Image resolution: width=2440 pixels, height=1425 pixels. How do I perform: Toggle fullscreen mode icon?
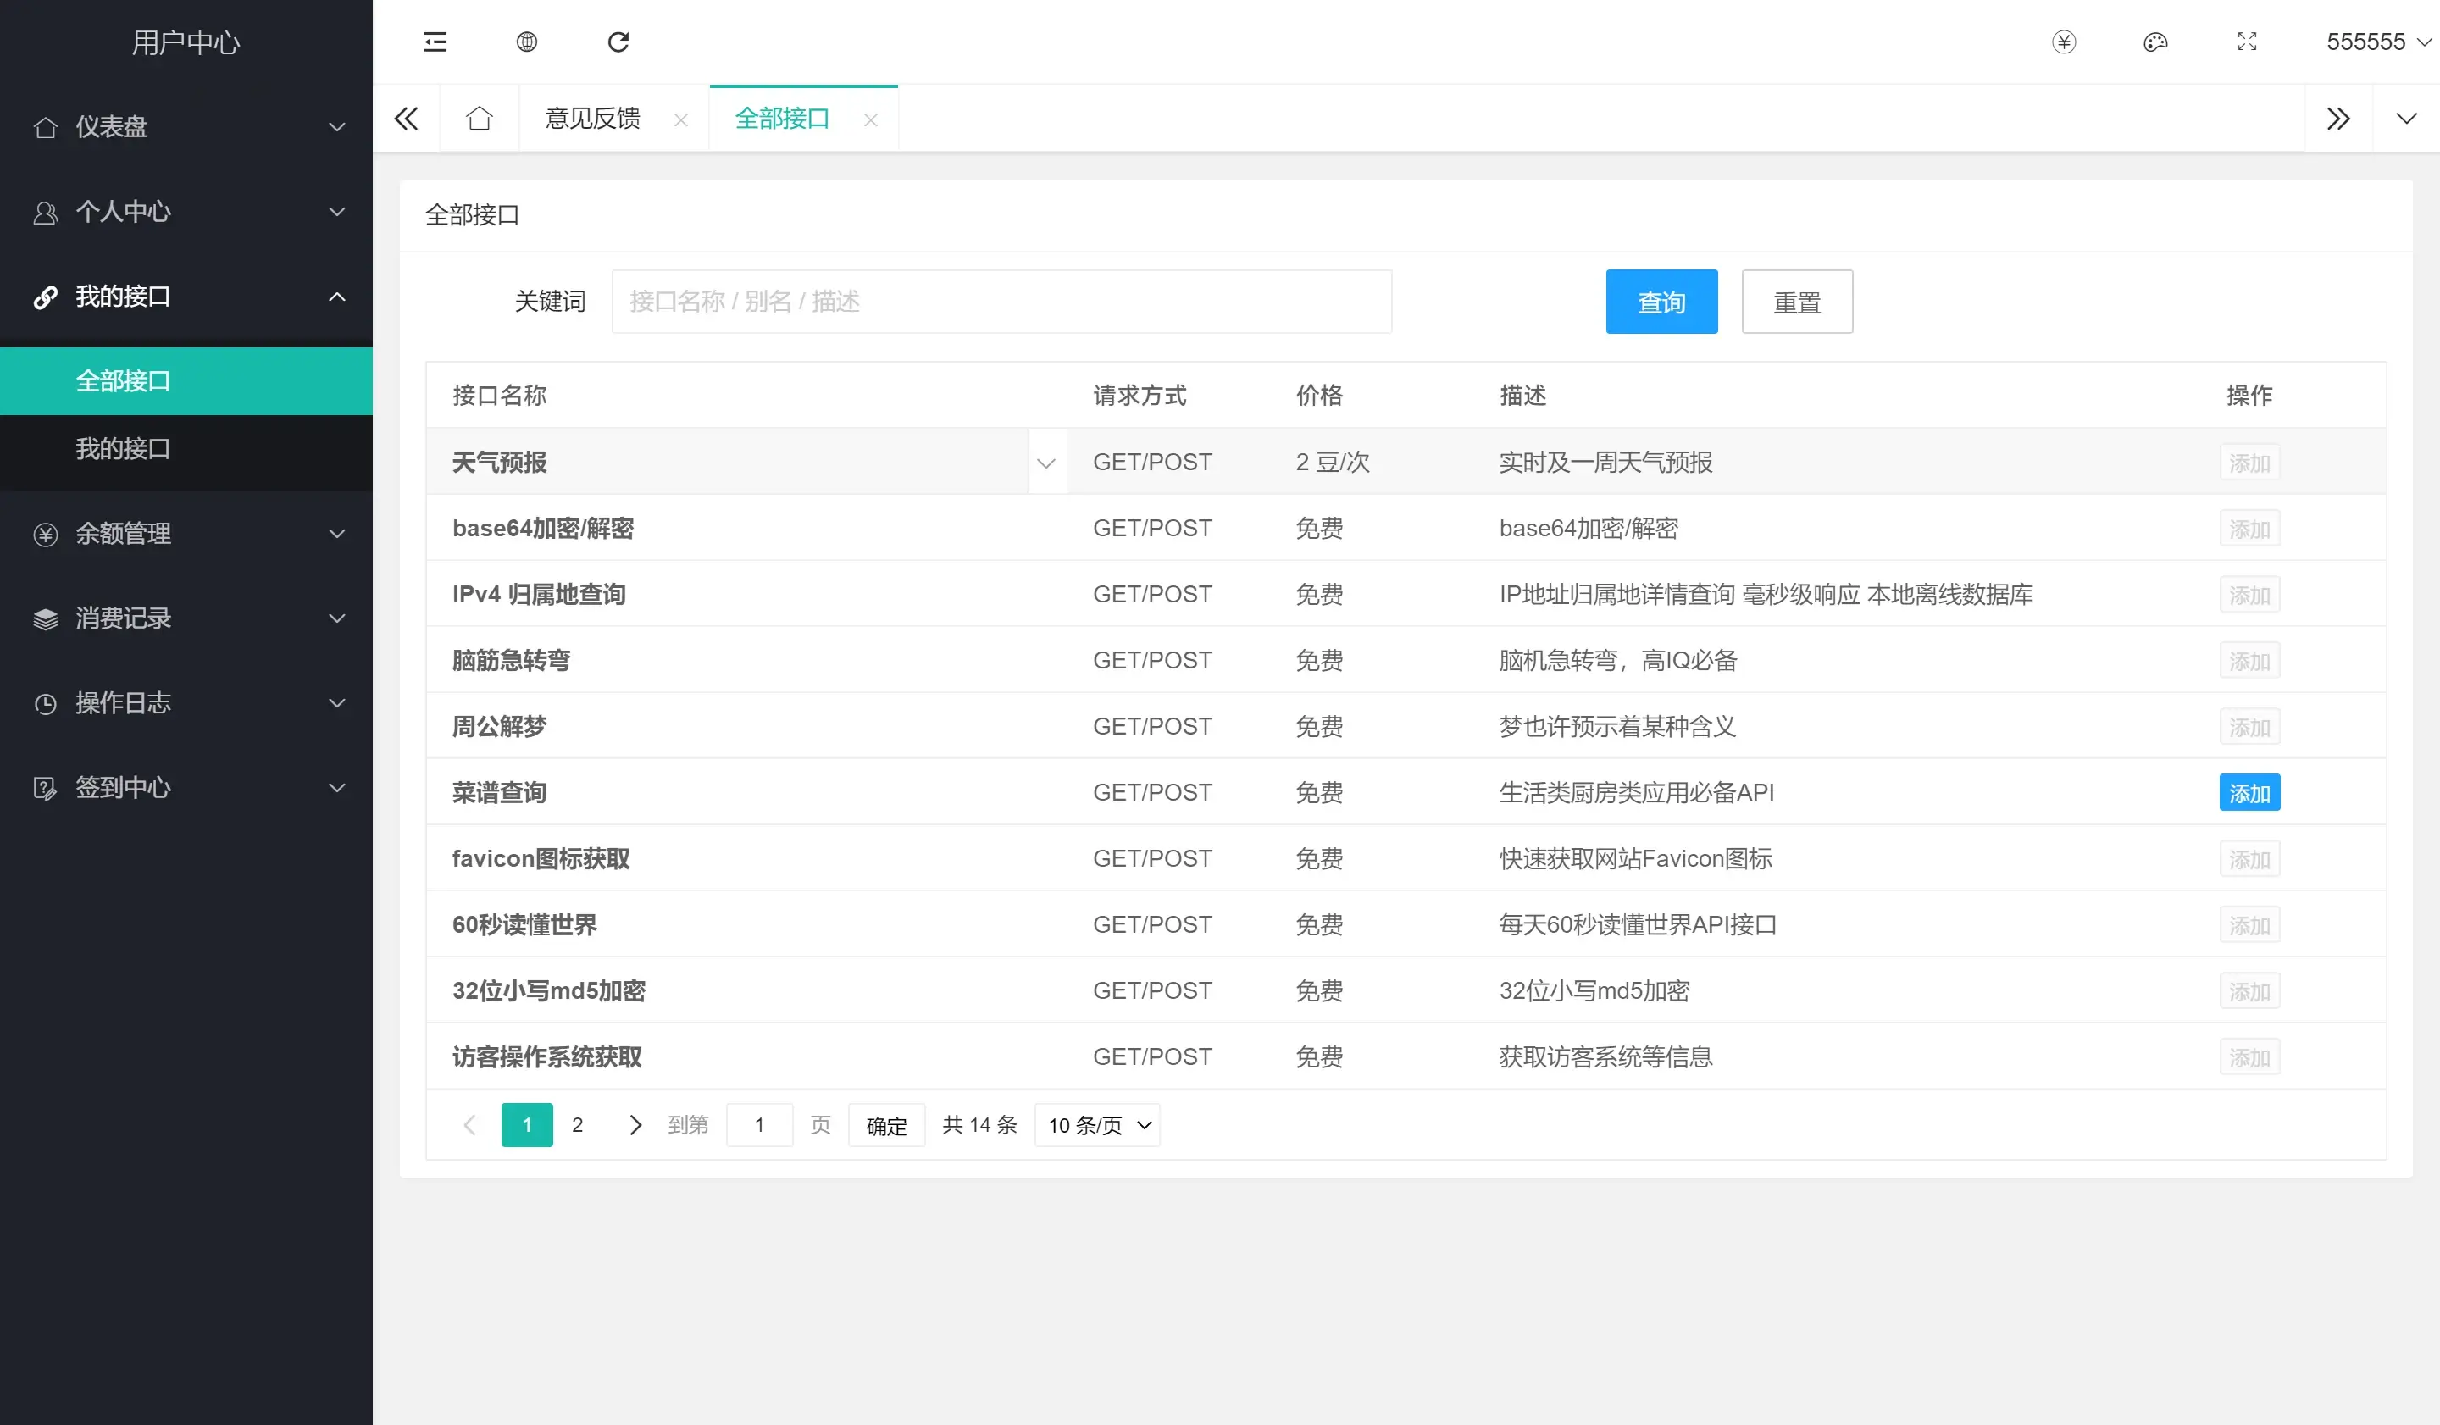click(x=2246, y=42)
